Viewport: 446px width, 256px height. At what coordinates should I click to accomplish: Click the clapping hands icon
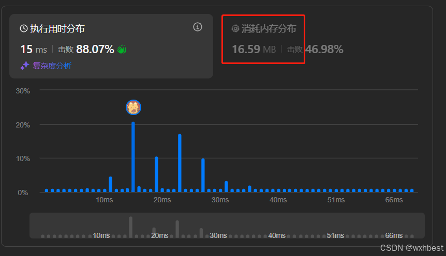tap(122, 49)
